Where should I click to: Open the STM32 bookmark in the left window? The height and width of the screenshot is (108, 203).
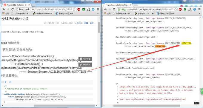click(x=44, y=13)
